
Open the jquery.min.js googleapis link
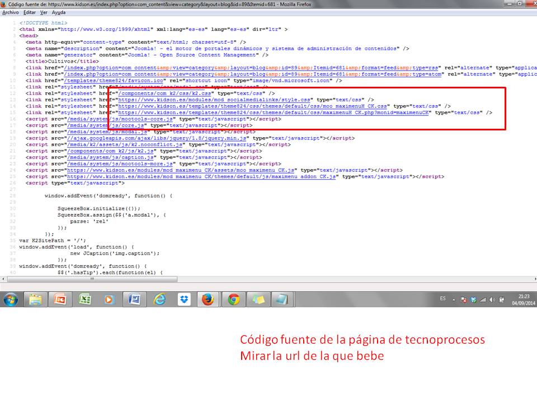[157, 138]
